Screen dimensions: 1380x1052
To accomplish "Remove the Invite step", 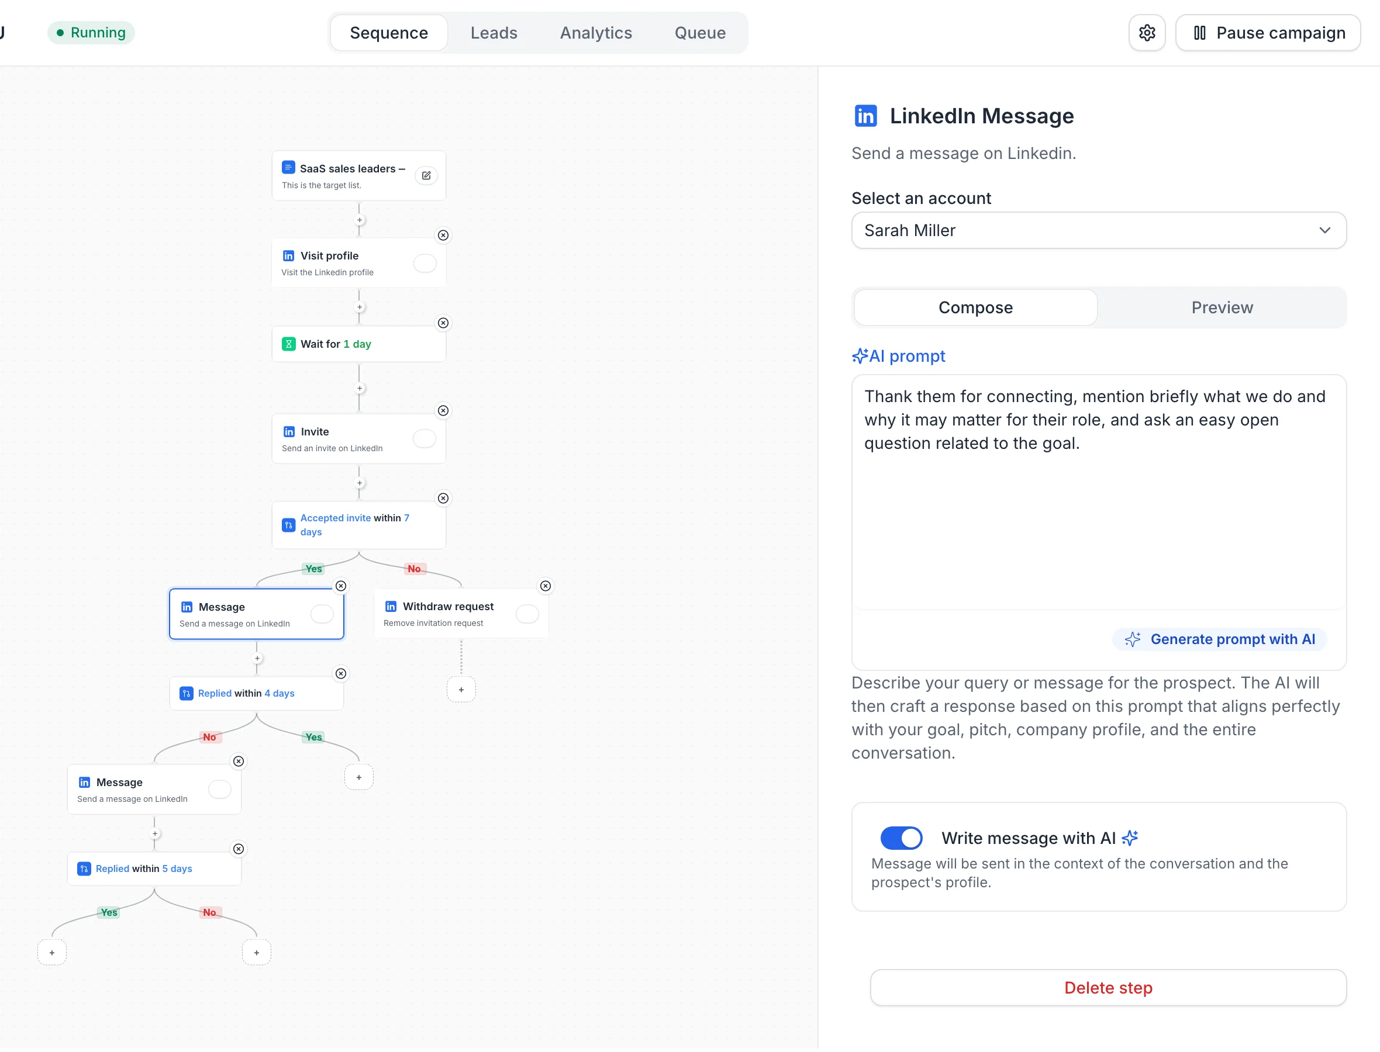I will pos(443,411).
